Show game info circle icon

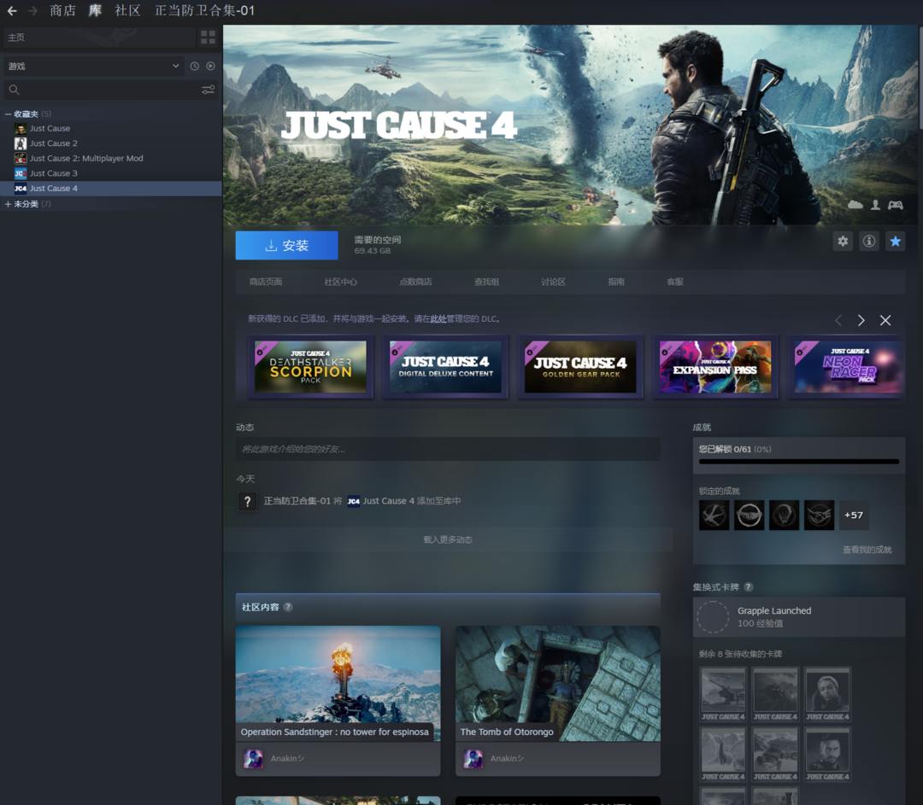pos(869,242)
